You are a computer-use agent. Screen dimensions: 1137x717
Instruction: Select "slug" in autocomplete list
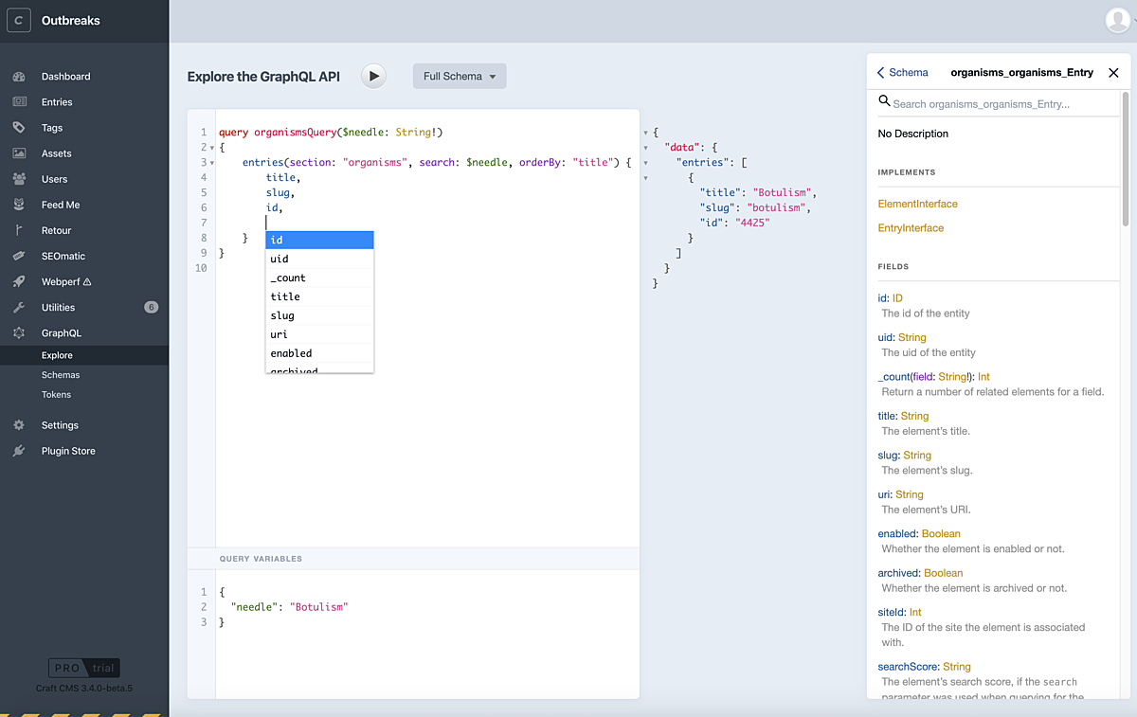319,315
